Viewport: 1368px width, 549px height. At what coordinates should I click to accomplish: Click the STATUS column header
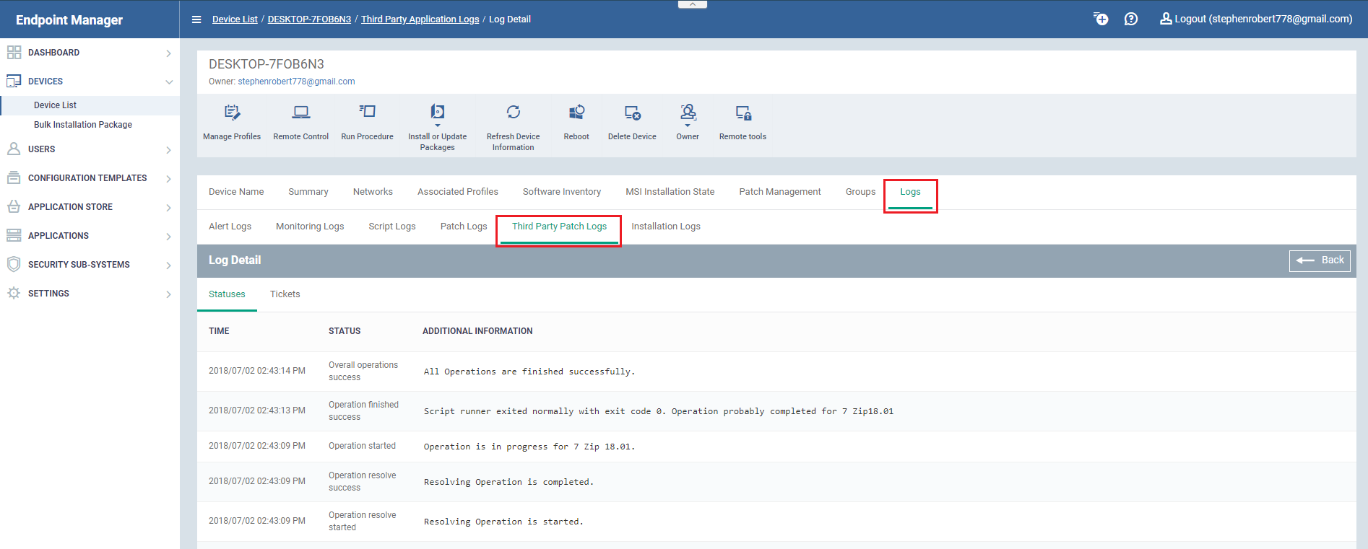point(345,331)
